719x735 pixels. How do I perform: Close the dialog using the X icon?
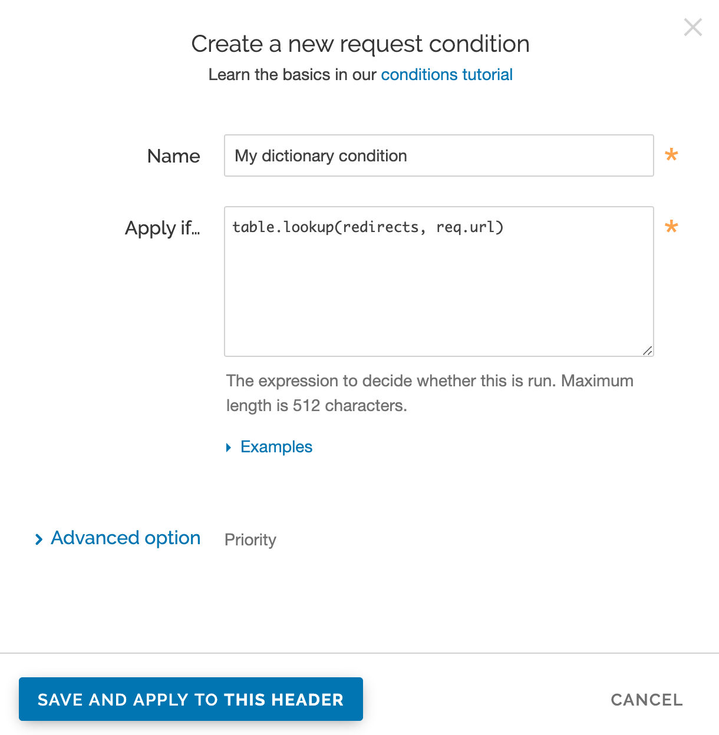(x=692, y=27)
